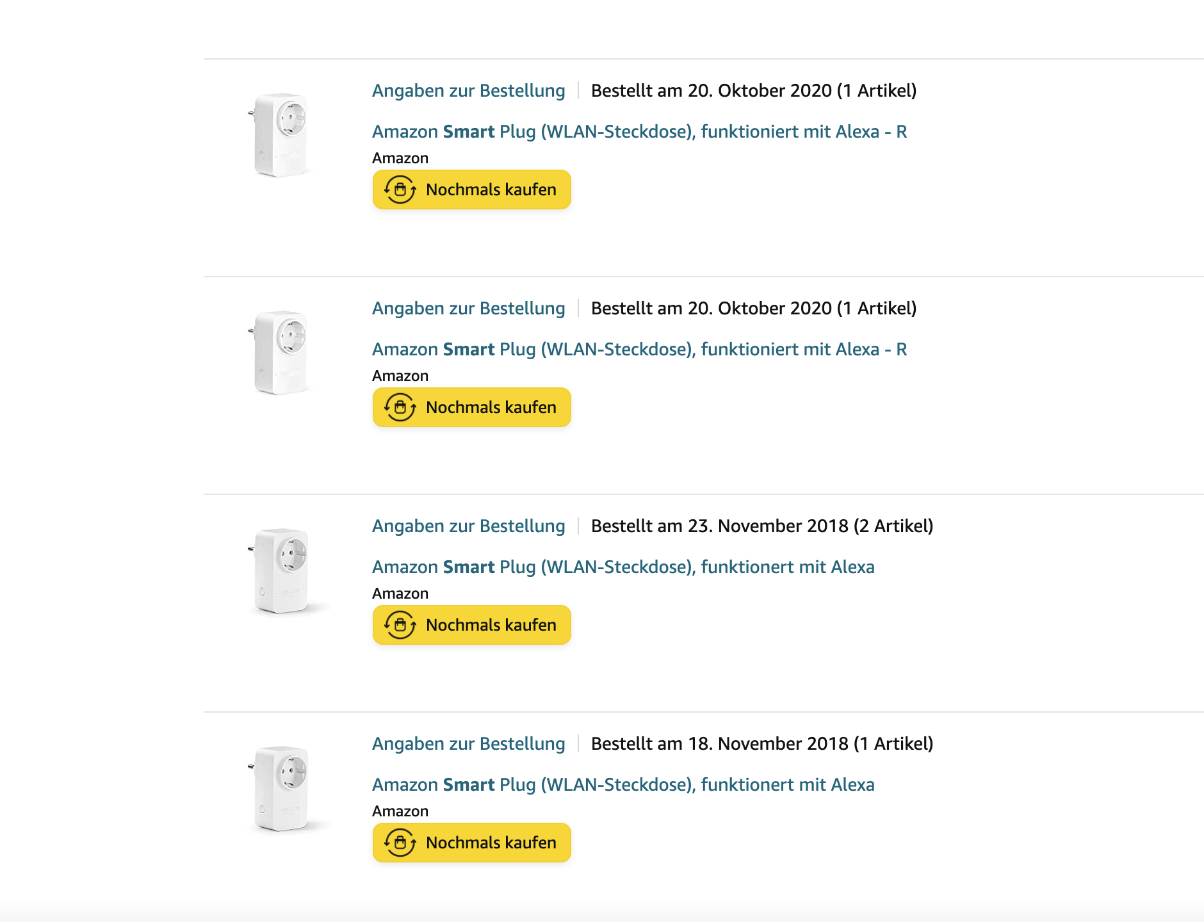Open 'Angaben zur Bestellung' for the first 20. Oktober 2020 order

coord(468,91)
